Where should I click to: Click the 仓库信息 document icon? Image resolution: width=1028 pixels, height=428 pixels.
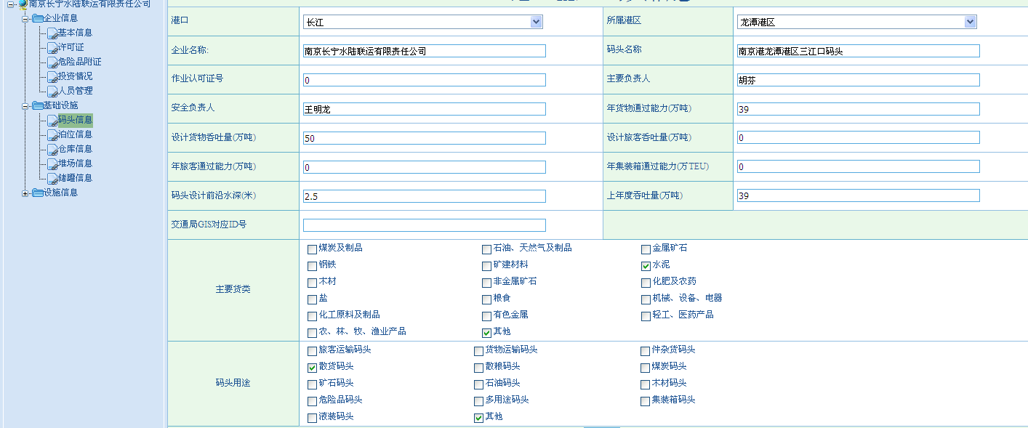52,149
